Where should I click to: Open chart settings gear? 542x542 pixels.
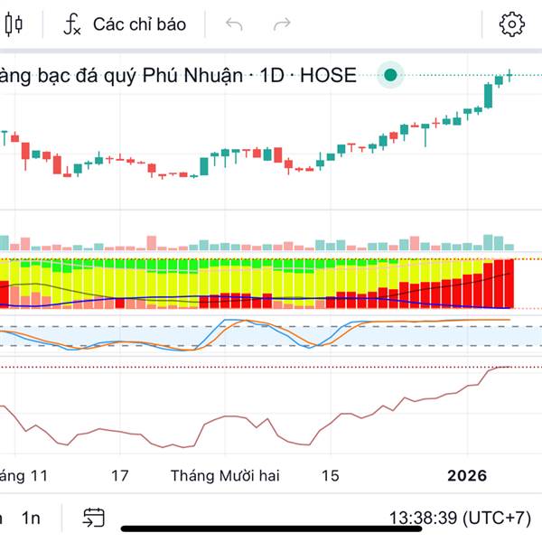pyautogui.click(x=512, y=24)
